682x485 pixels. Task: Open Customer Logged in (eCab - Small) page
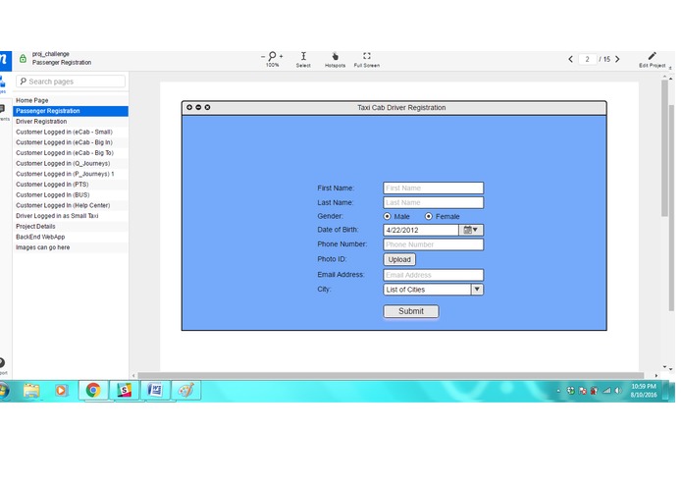click(71, 132)
